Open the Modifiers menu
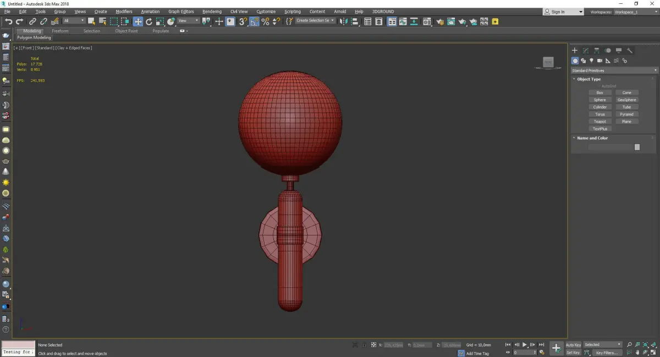 [x=124, y=12]
